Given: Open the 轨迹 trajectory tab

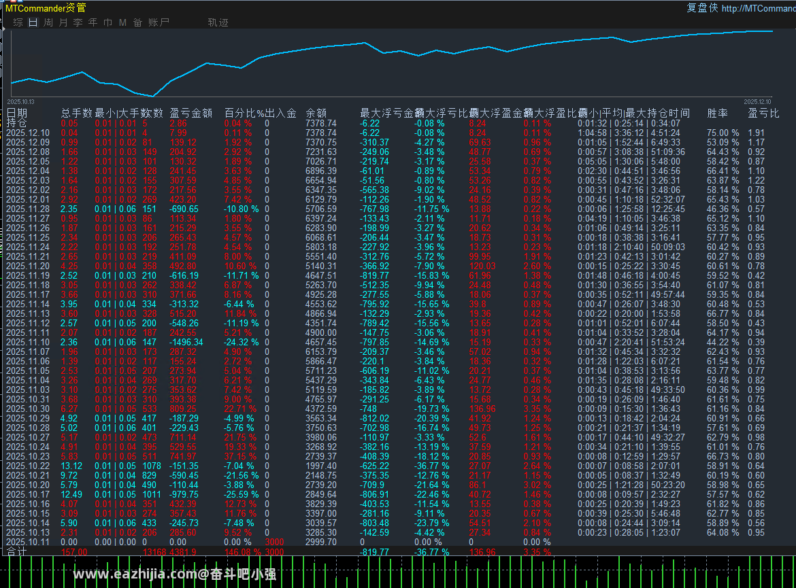Looking at the screenshot, I should click(x=218, y=22).
